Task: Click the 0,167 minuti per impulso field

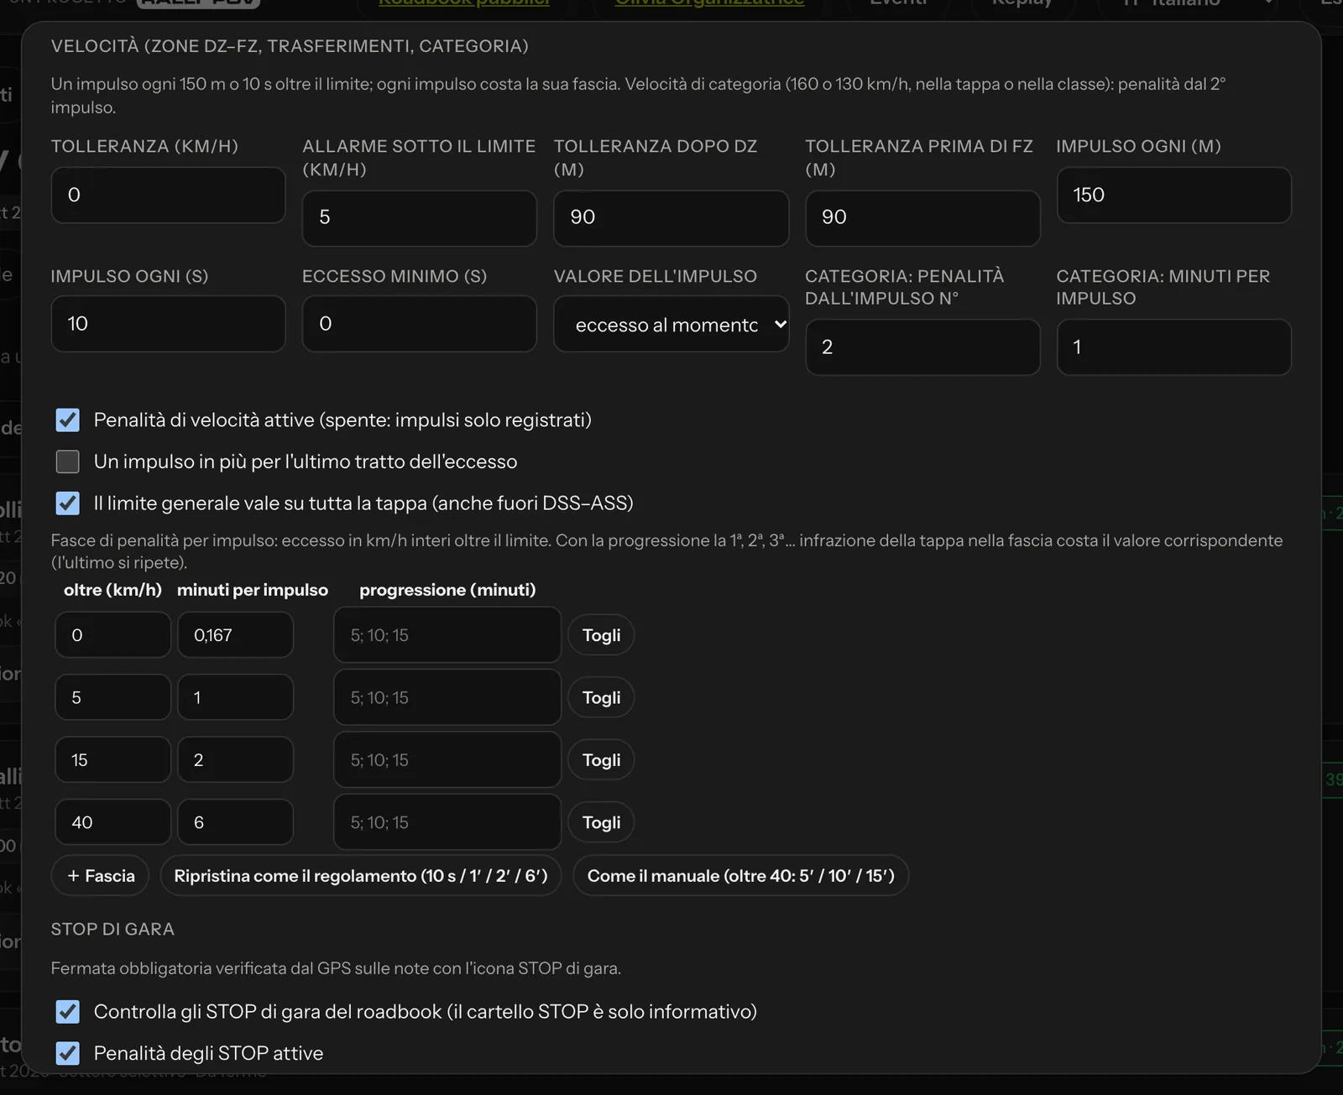Action: 236,635
